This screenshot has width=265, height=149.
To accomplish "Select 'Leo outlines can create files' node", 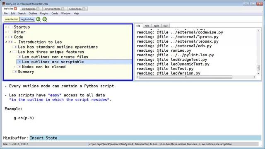I will 55,57.
